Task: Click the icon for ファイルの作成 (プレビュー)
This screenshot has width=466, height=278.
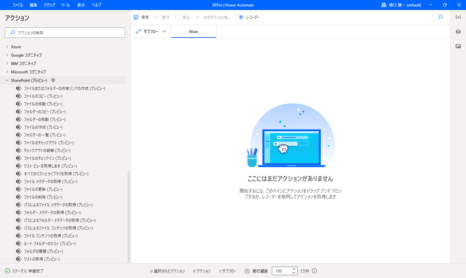Action: 19,127
